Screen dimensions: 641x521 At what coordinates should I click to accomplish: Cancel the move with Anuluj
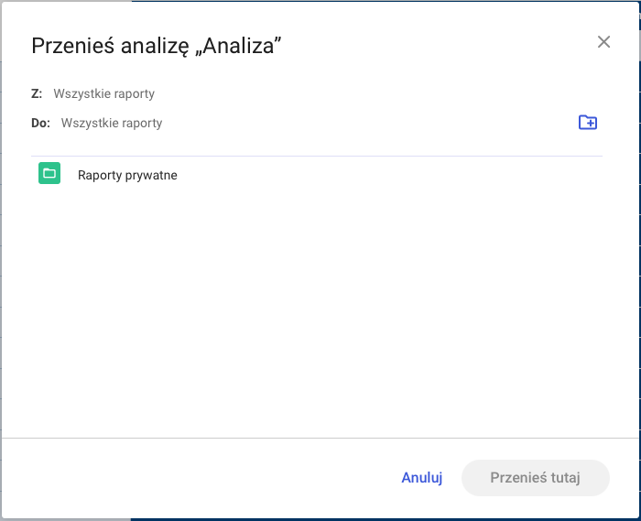pyautogui.click(x=422, y=477)
